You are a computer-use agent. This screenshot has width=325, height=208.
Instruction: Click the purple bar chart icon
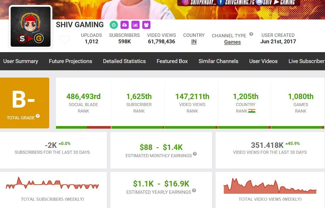[136, 25]
